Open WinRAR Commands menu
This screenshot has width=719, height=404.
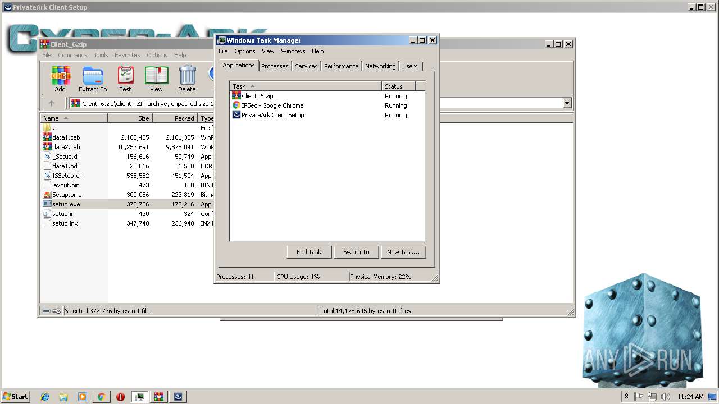(x=72, y=55)
